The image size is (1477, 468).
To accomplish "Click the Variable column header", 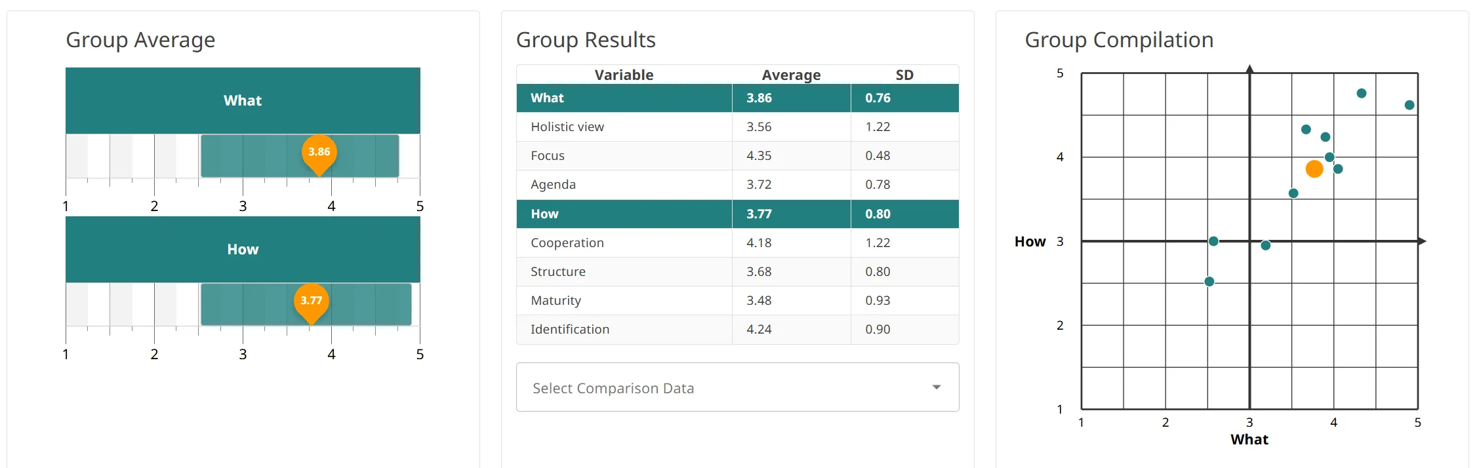I will pyautogui.click(x=624, y=75).
